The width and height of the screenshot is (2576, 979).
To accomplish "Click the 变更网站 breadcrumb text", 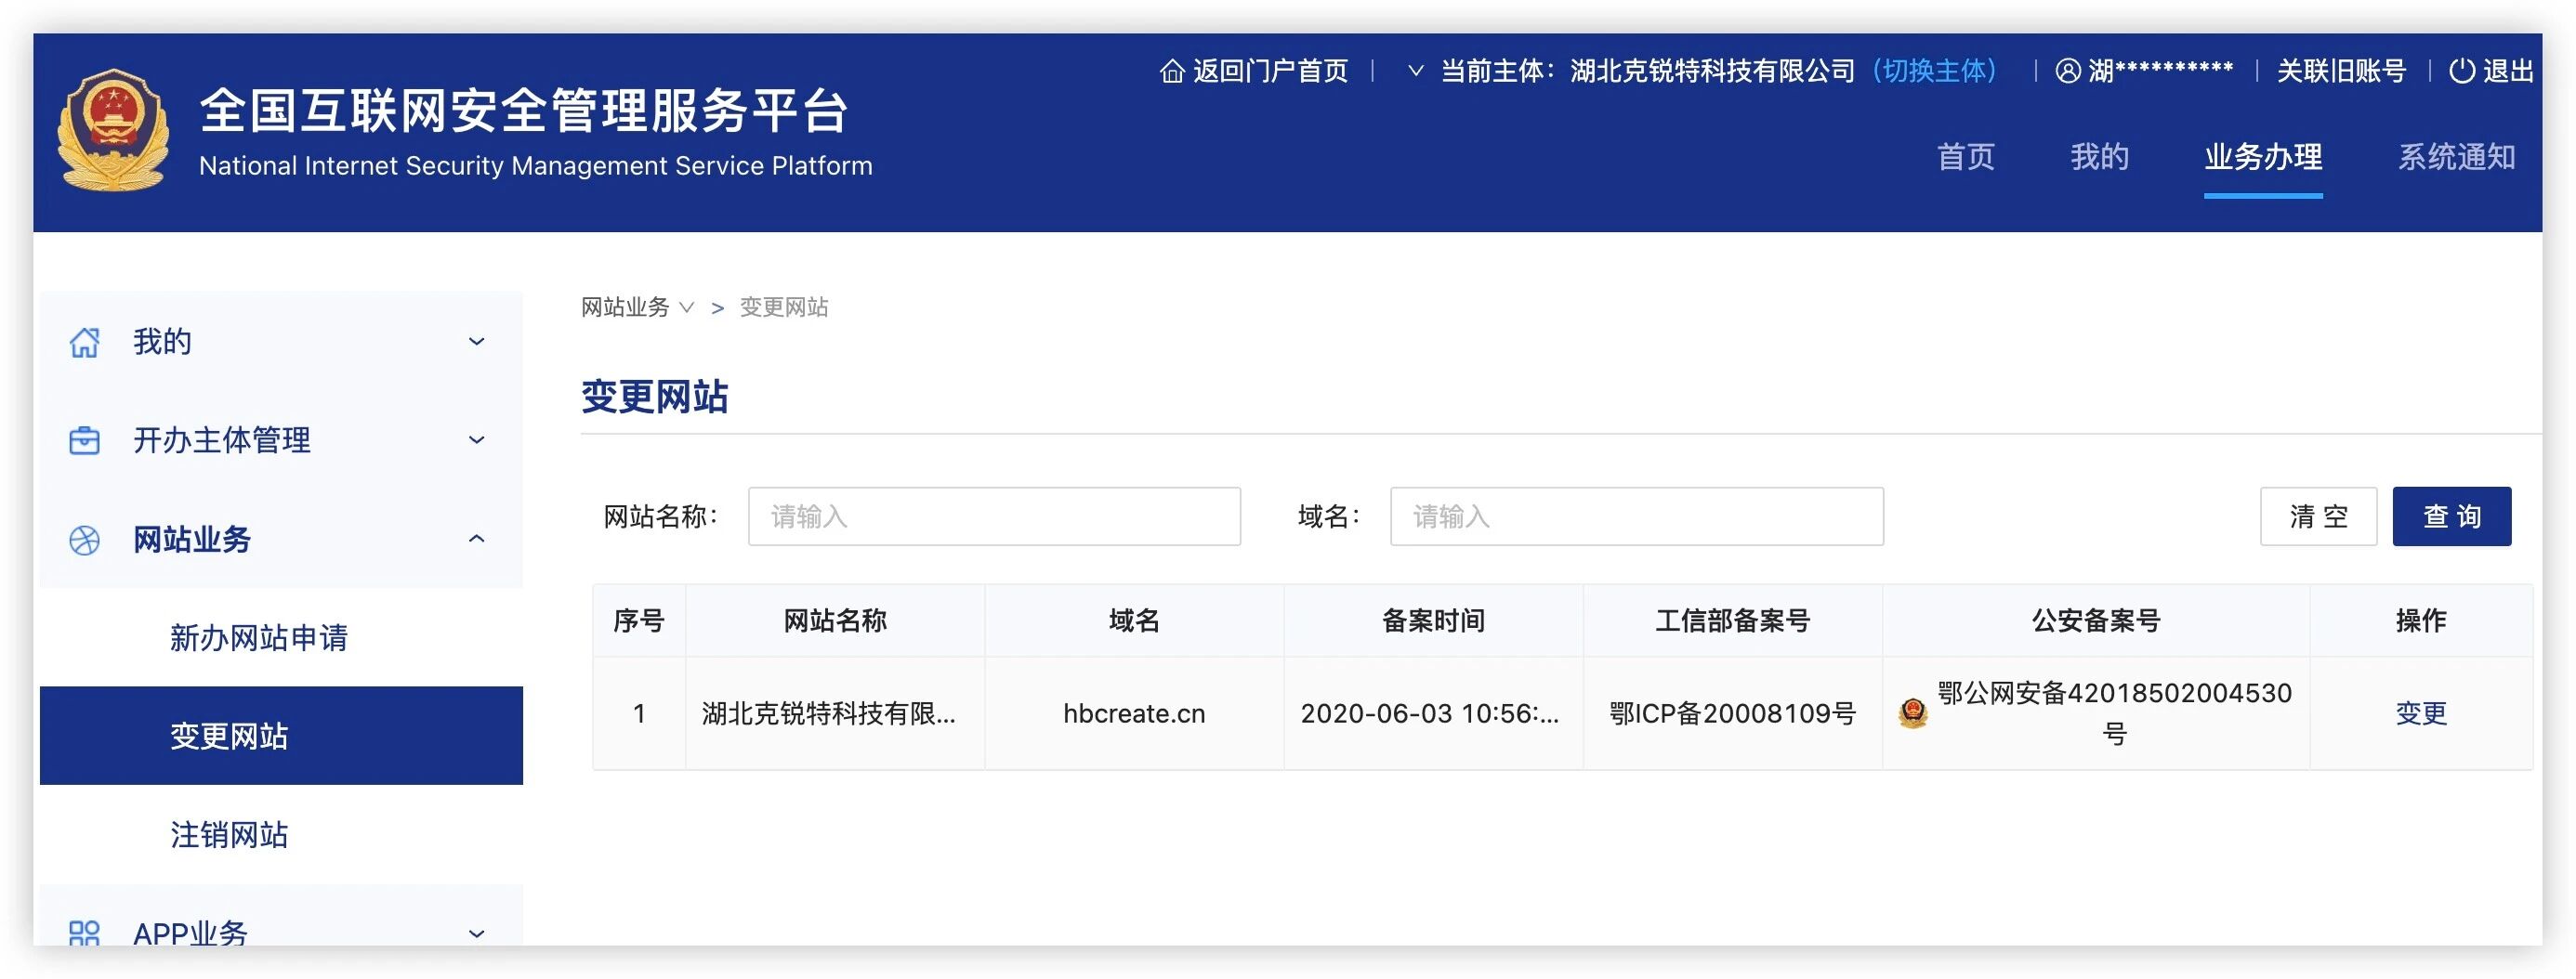I will point(784,307).
